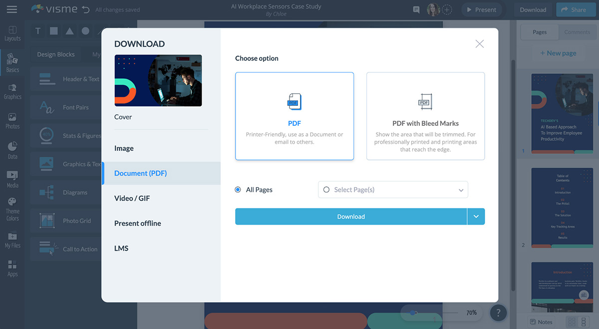Open the Graphics panel in the sidebar
Screen dimensions: 599x329
click(12, 91)
